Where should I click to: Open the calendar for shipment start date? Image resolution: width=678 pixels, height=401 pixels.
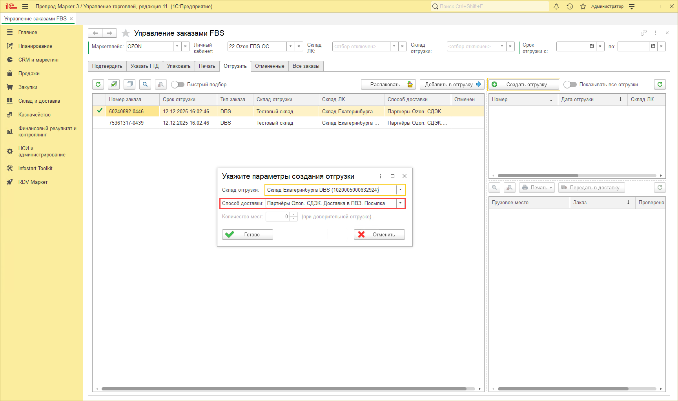point(592,46)
